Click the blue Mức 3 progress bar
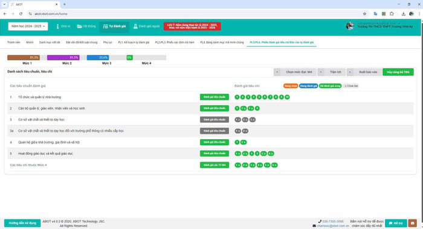Viewport: 423px width, 229px height. pyautogui.click(x=98, y=58)
